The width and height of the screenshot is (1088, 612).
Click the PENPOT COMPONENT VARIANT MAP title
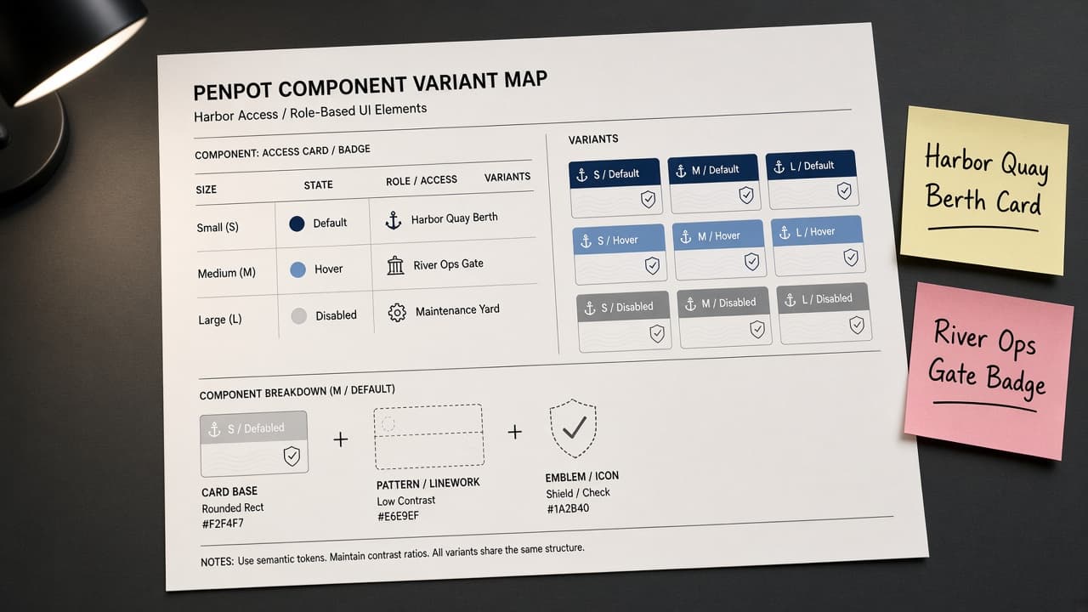[371, 86]
